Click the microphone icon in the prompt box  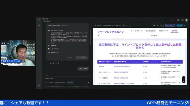click(x=88, y=82)
